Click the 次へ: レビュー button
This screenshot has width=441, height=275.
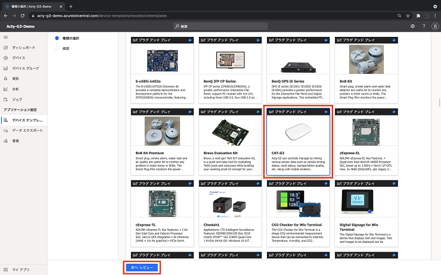(142, 267)
